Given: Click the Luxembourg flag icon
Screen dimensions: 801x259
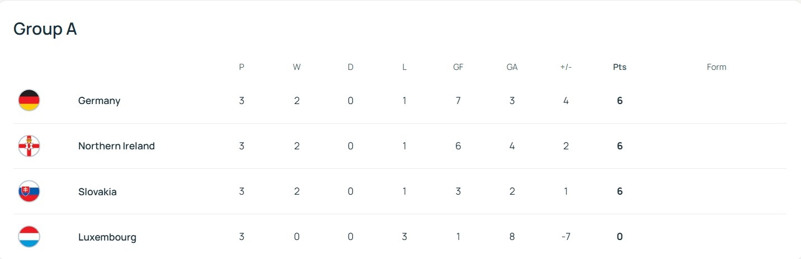Looking at the screenshot, I should pyautogui.click(x=29, y=237).
